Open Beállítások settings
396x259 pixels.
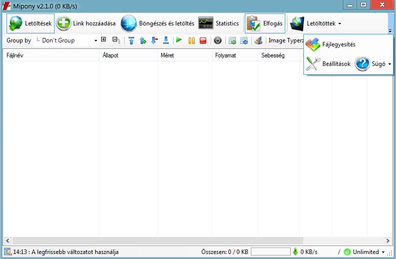pos(328,64)
